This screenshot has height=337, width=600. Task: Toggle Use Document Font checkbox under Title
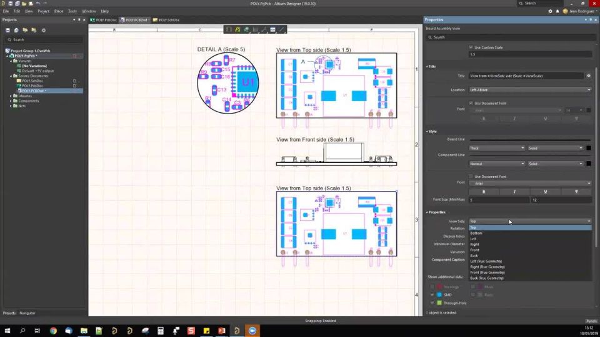pyautogui.click(x=471, y=103)
